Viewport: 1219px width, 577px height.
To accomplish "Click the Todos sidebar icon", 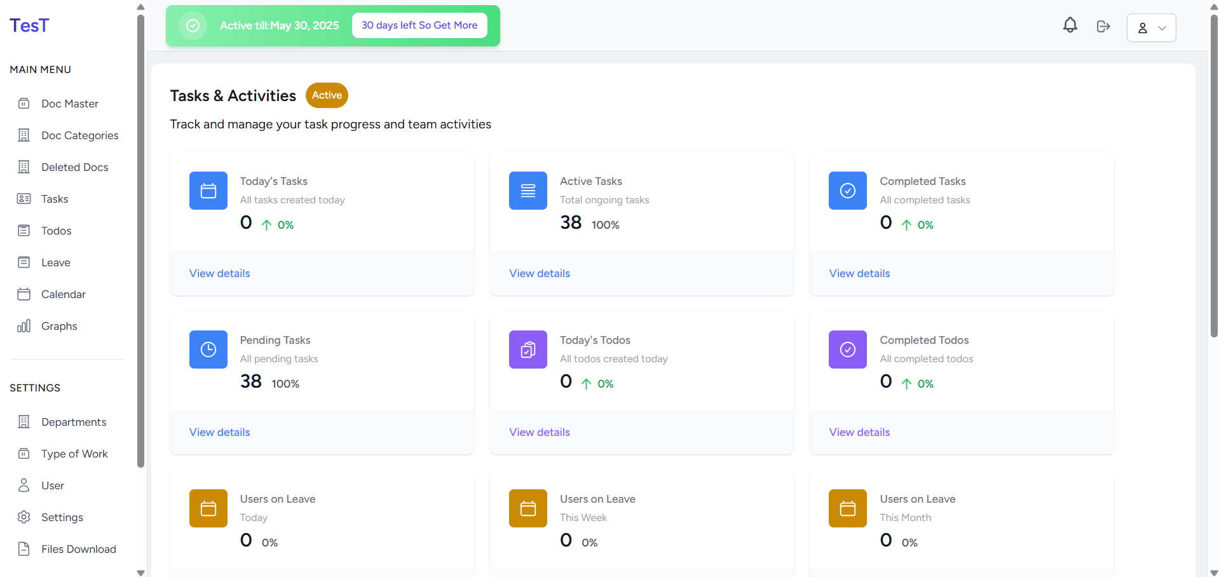I will point(24,231).
